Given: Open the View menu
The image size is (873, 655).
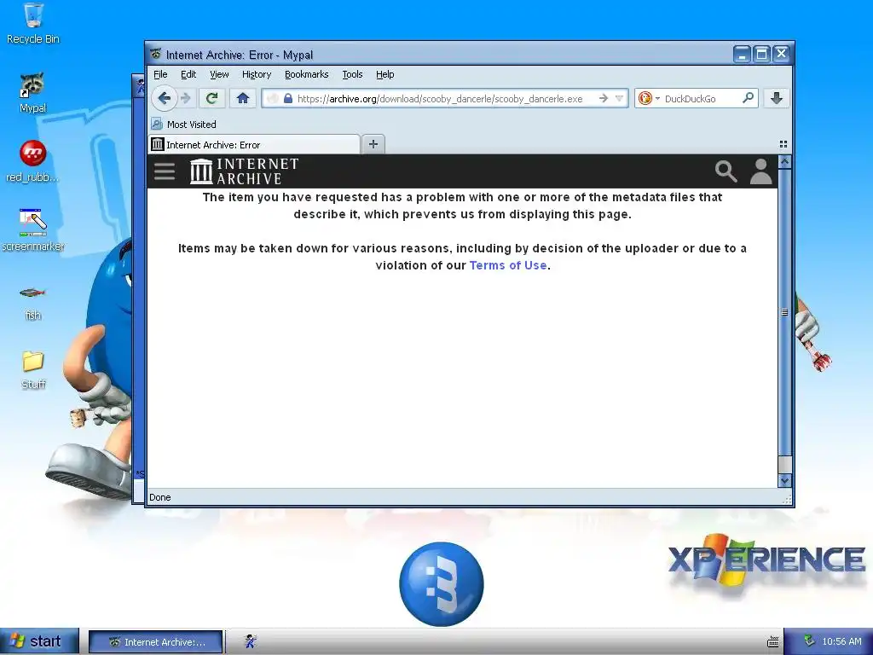Looking at the screenshot, I should pyautogui.click(x=219, y=74).
